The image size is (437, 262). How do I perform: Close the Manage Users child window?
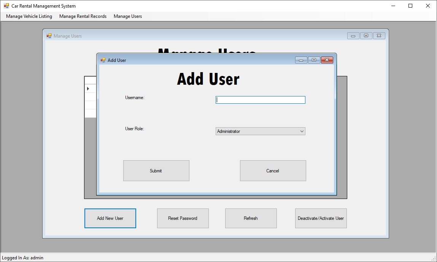pos(379,36)
